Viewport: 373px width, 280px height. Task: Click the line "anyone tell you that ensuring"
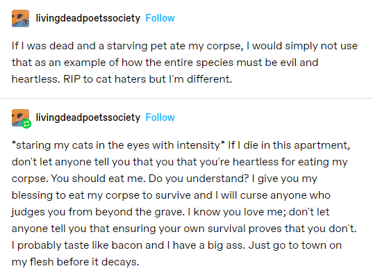184,229
